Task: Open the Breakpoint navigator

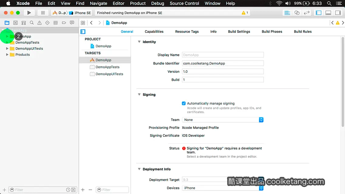Action: 64,23
